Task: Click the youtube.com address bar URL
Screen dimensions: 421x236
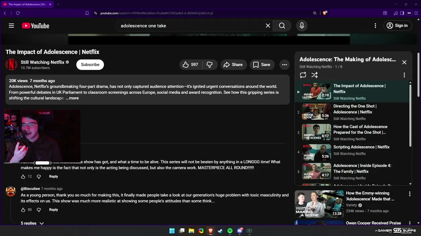Action: click(x=157, y=13)
